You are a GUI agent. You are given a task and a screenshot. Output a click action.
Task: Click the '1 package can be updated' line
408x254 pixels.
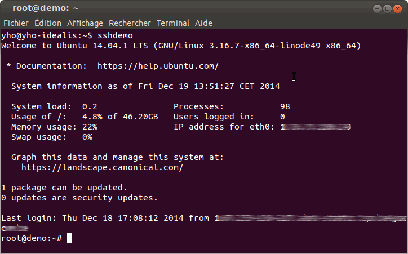(x=64, y=188)
